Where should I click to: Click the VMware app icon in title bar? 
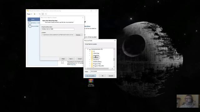[27, 11]
